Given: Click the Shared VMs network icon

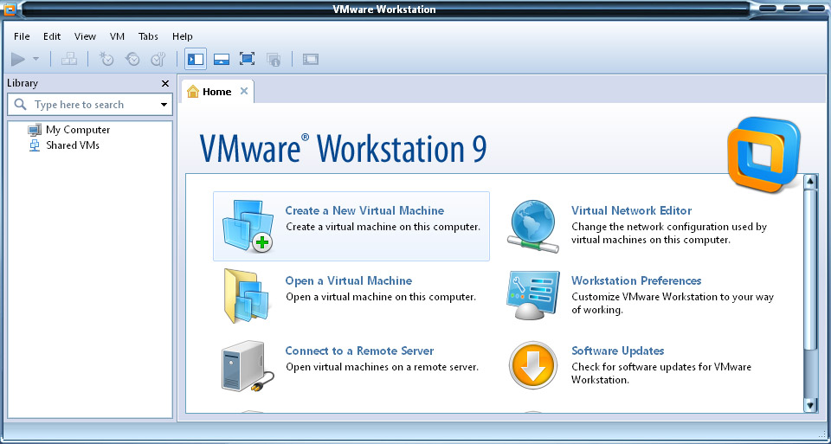Looking at the screenshot, I should pyautogui.click(x=35, y=145).
